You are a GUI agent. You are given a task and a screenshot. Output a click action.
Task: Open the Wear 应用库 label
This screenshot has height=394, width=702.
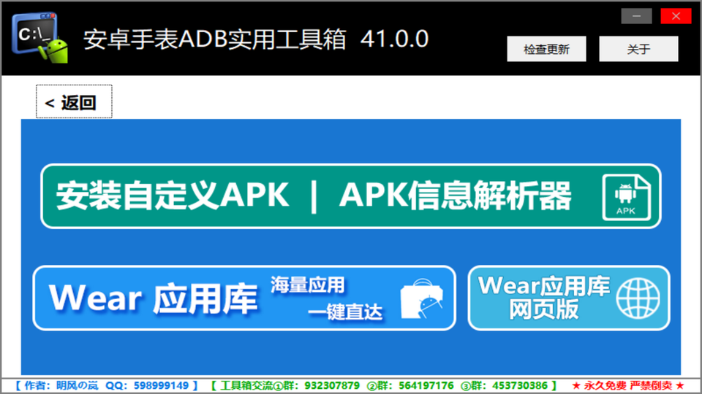(153, 298)
